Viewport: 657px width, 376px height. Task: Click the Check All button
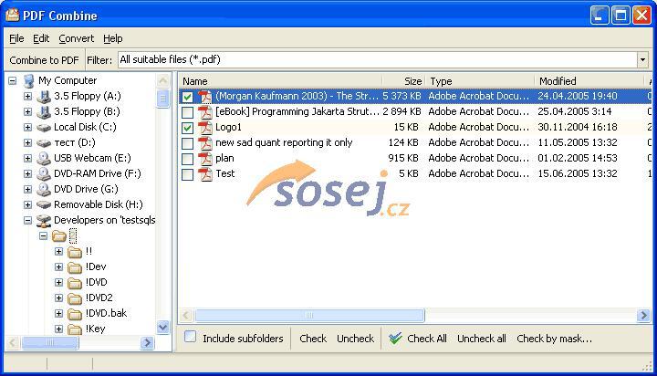pos(418,339)
